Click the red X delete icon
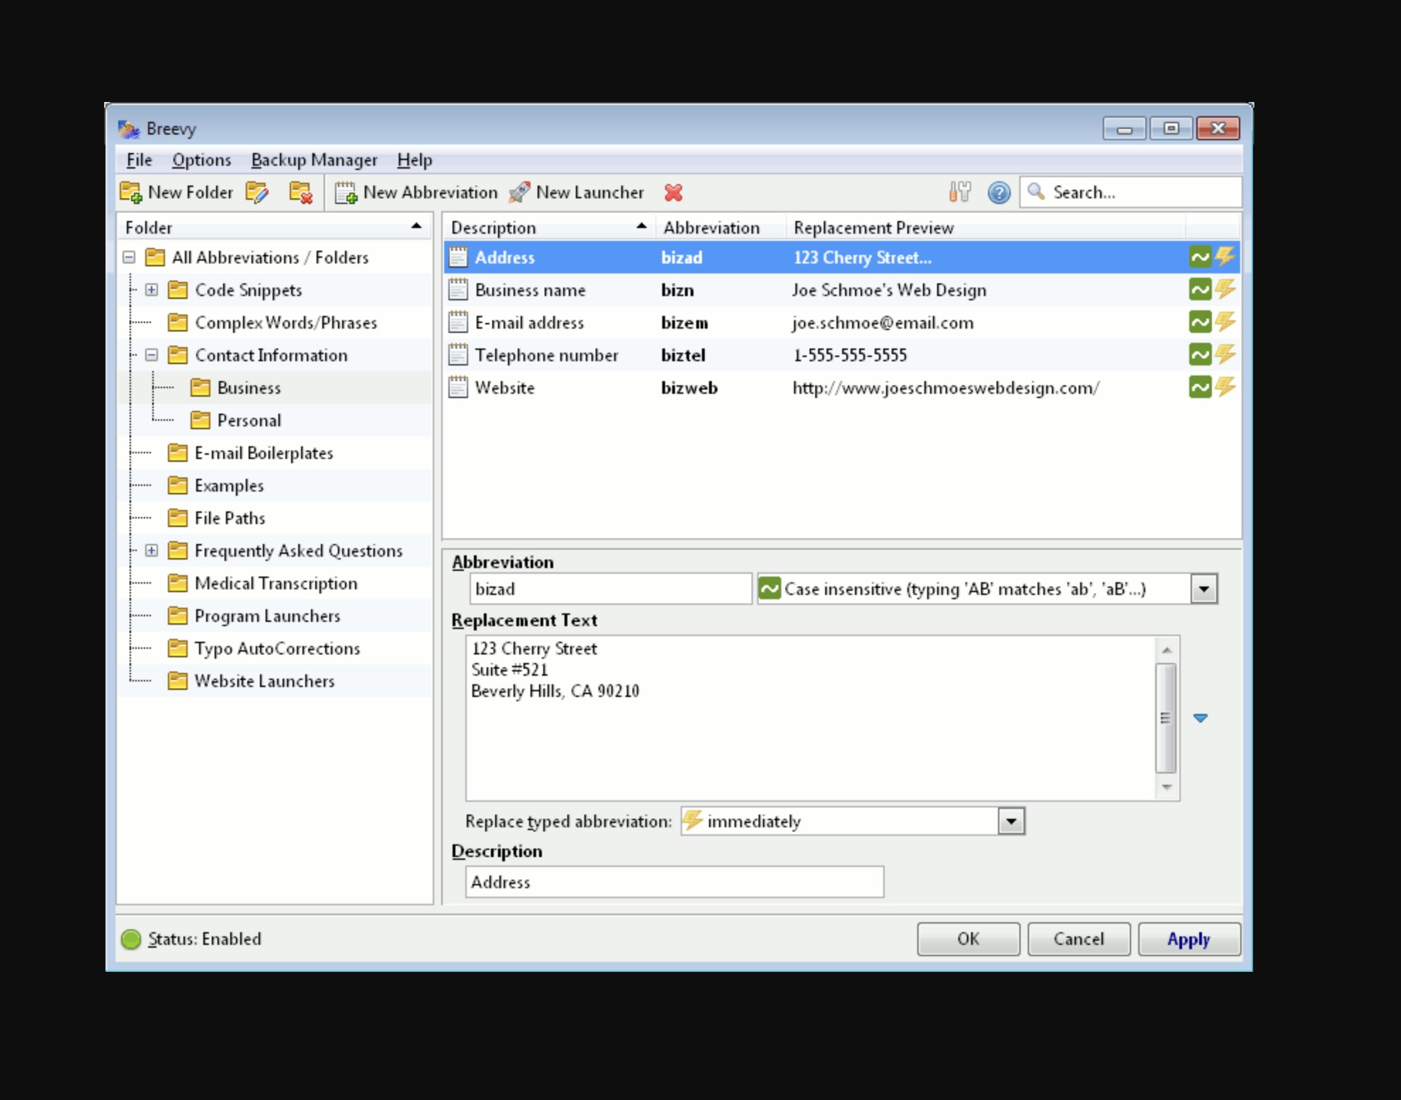Screen dimensions: 1401x1100 [673, 193]
